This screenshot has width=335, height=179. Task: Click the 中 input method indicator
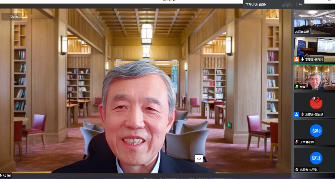[x=199, y=159]
